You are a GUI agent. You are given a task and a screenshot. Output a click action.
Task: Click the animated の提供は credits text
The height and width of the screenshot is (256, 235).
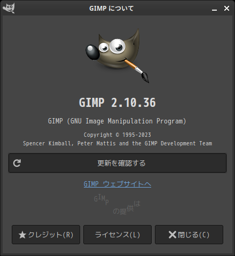pyautogui.click(x=127, y=208)
